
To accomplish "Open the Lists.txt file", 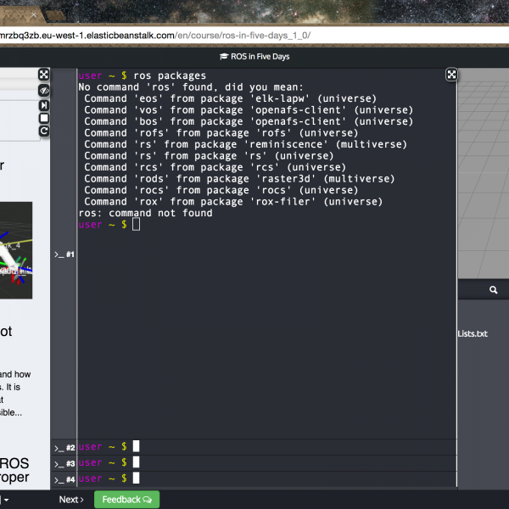I will pyautogui.click(x=473, y=333).
